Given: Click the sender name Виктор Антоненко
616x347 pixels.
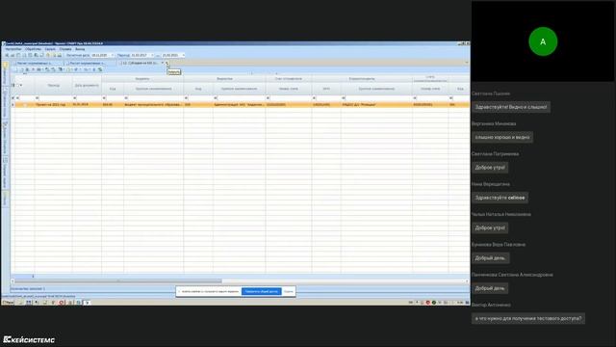Looking at the screenshot, I should coord(491,305).
